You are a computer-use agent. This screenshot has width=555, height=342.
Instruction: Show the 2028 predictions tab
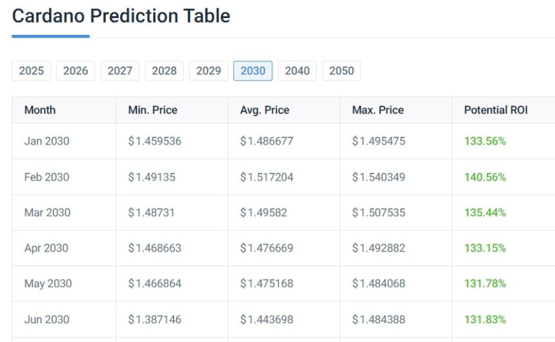point(164,71)
